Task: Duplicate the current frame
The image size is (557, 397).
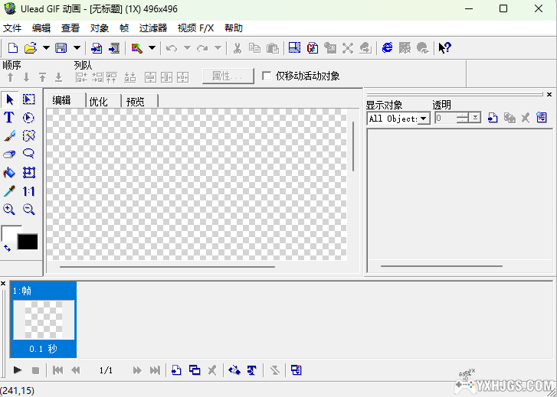Action: click(195, 370)
